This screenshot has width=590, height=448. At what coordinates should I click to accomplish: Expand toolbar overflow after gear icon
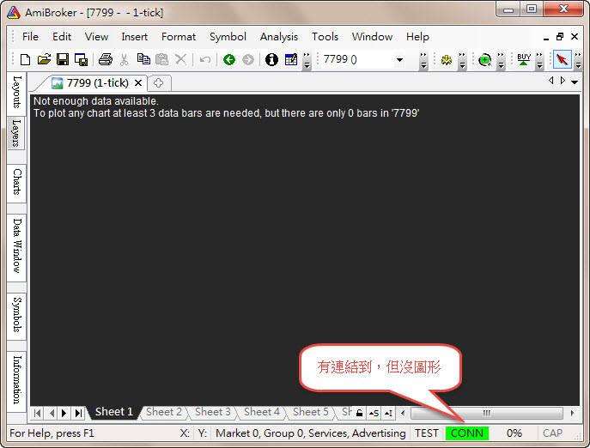pos(462,60)
